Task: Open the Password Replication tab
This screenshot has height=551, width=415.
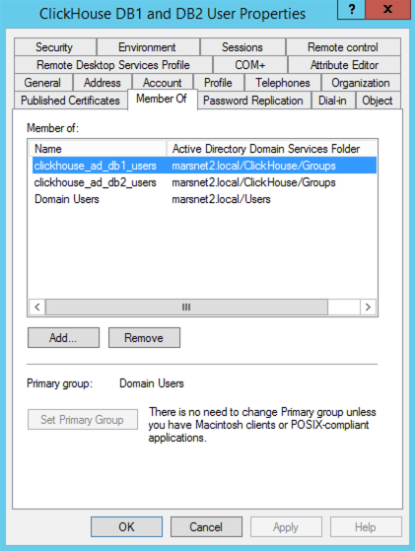Action: [x=253, y=101]
